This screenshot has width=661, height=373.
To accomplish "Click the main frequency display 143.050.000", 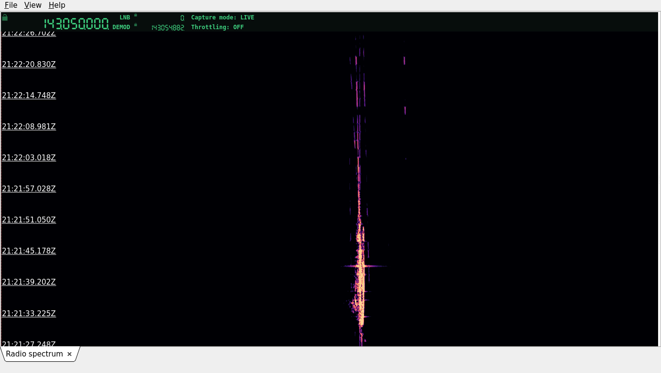I will click(76, 24).
